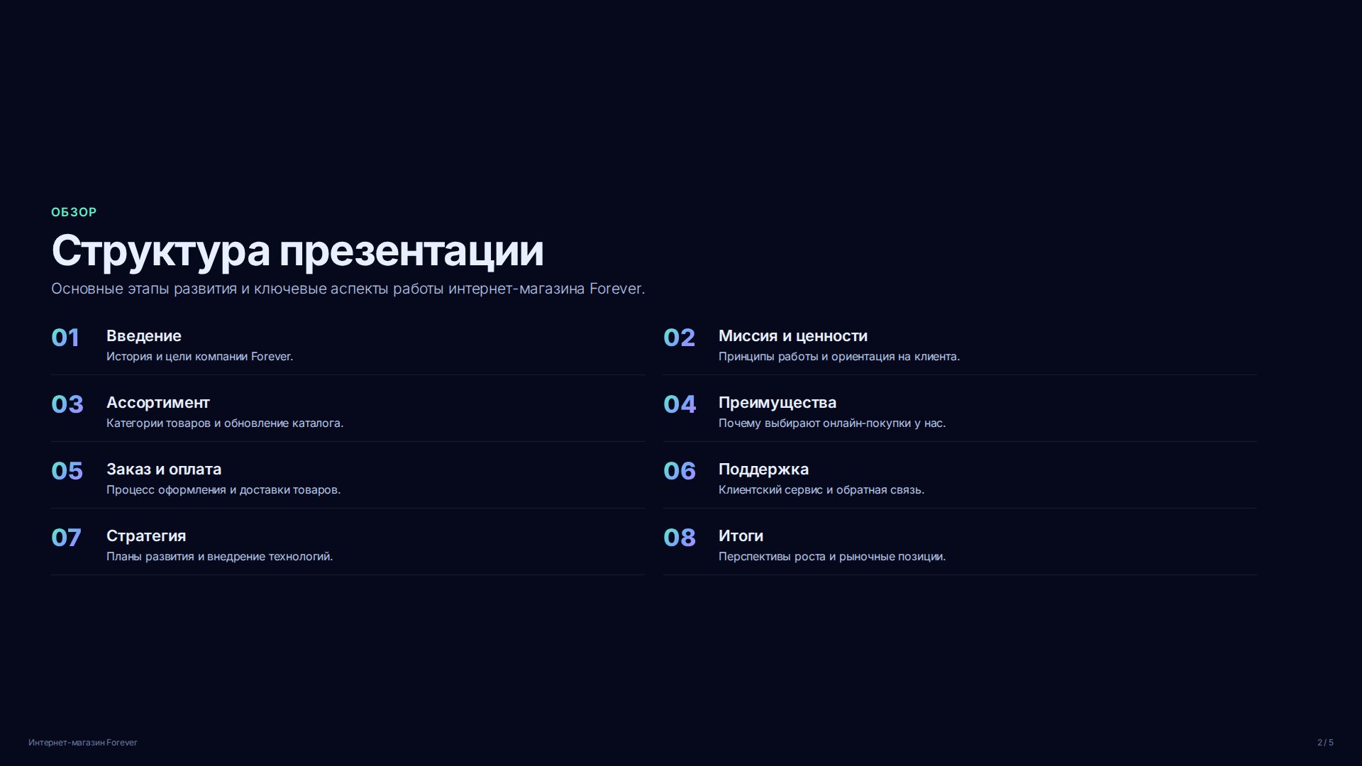Screen dimensions: 1362x766
Task: Click 'Категории товаров и обновление каталога.'
Action: coord(225,423)
